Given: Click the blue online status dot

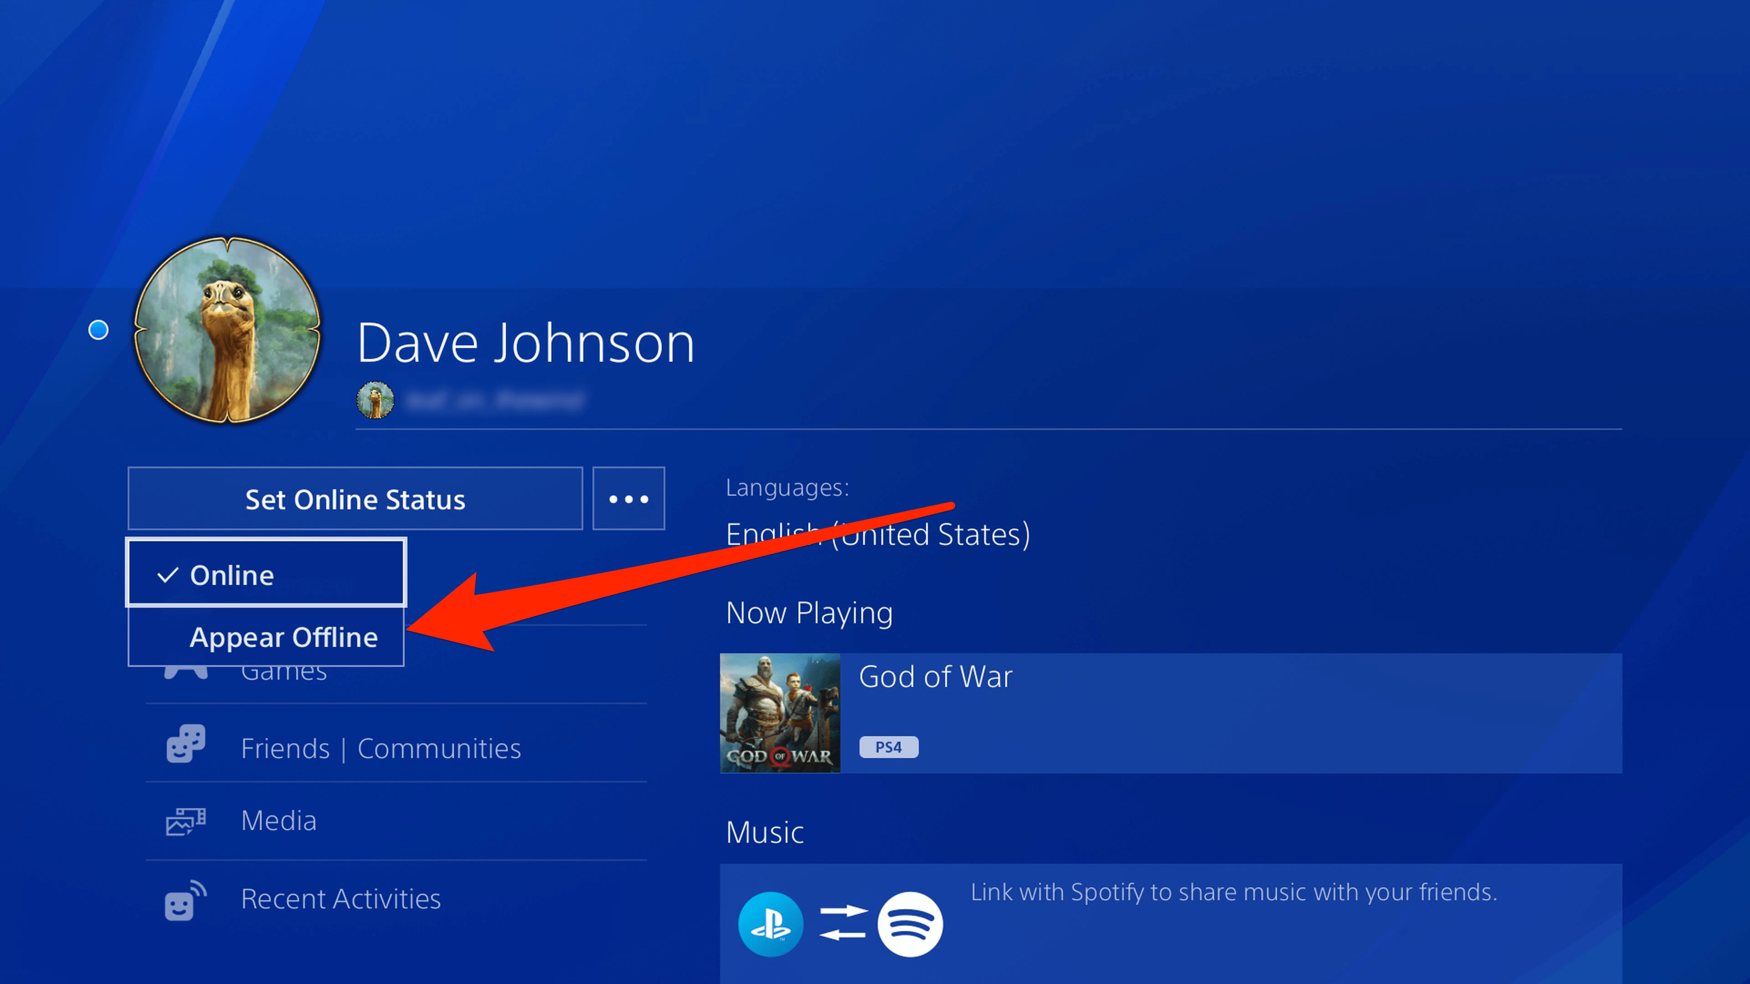Looking at the screenshot, I should point(98,330).
